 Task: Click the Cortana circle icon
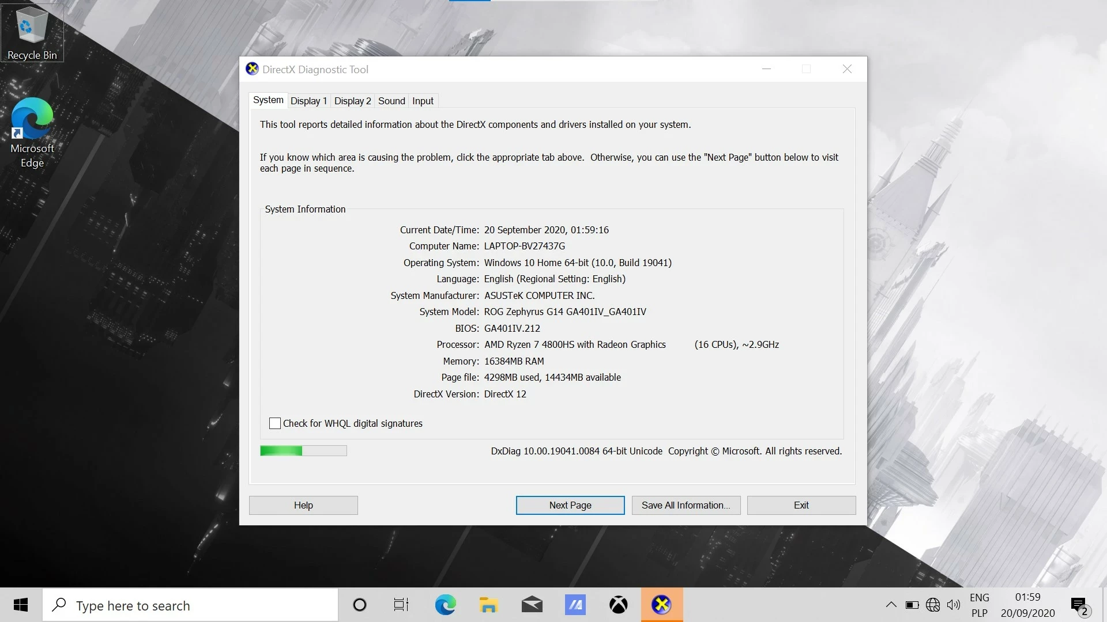pyautogui.click(x=359, y=605)
